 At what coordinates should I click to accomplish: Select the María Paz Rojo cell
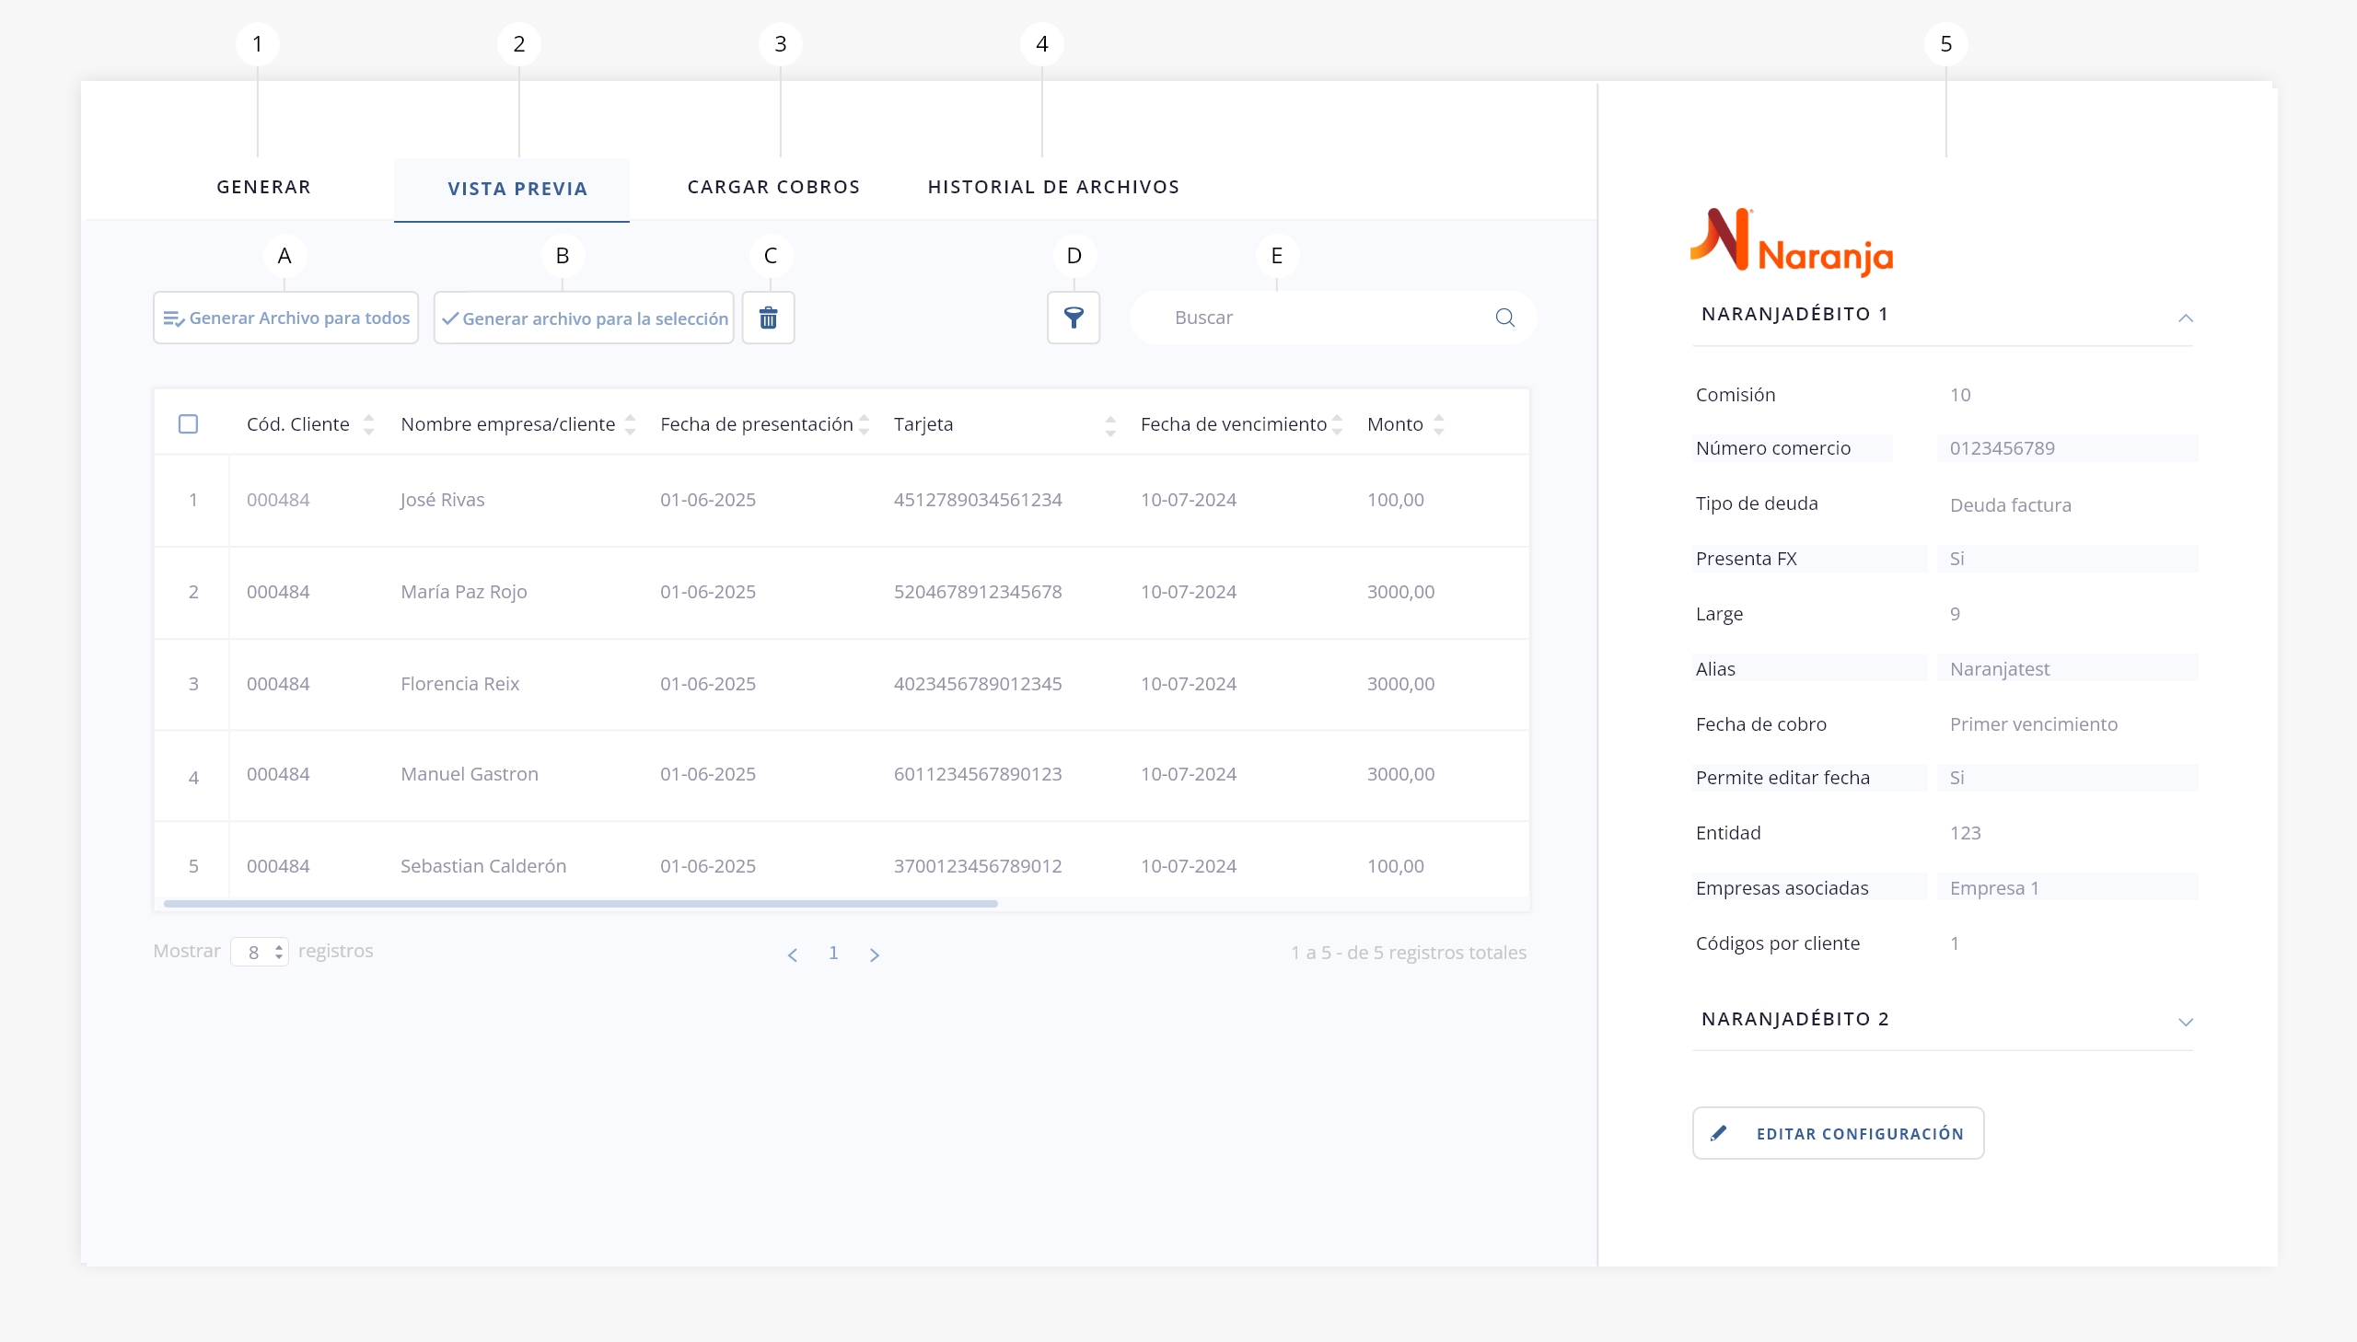pos(464,592)
